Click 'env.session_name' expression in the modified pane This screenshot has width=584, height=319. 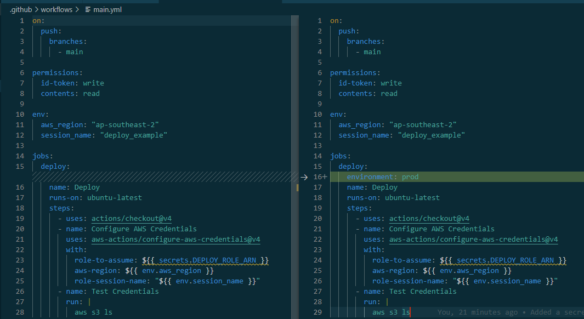(x=507, y=281)
